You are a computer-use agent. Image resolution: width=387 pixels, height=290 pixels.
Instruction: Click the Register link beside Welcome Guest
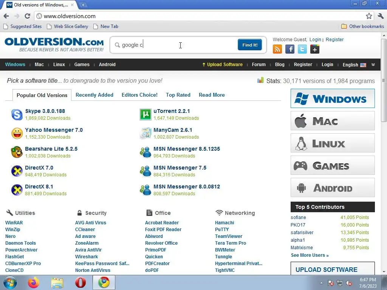point(334,39)
